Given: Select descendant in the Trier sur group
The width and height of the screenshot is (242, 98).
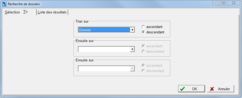Looking at the screenshot, I should [153, 32].
